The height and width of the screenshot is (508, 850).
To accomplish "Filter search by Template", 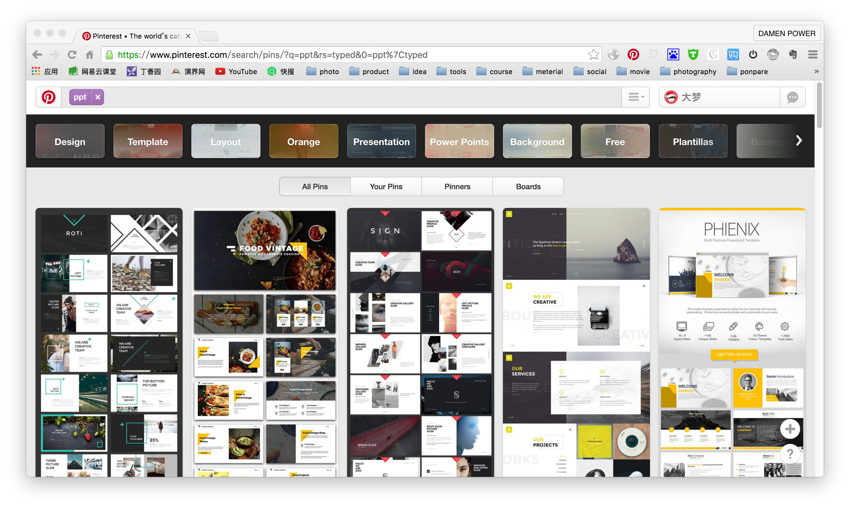I will [x=148, y=141].
